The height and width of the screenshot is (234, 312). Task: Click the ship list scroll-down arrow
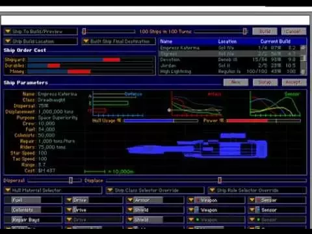coord(304,71)
